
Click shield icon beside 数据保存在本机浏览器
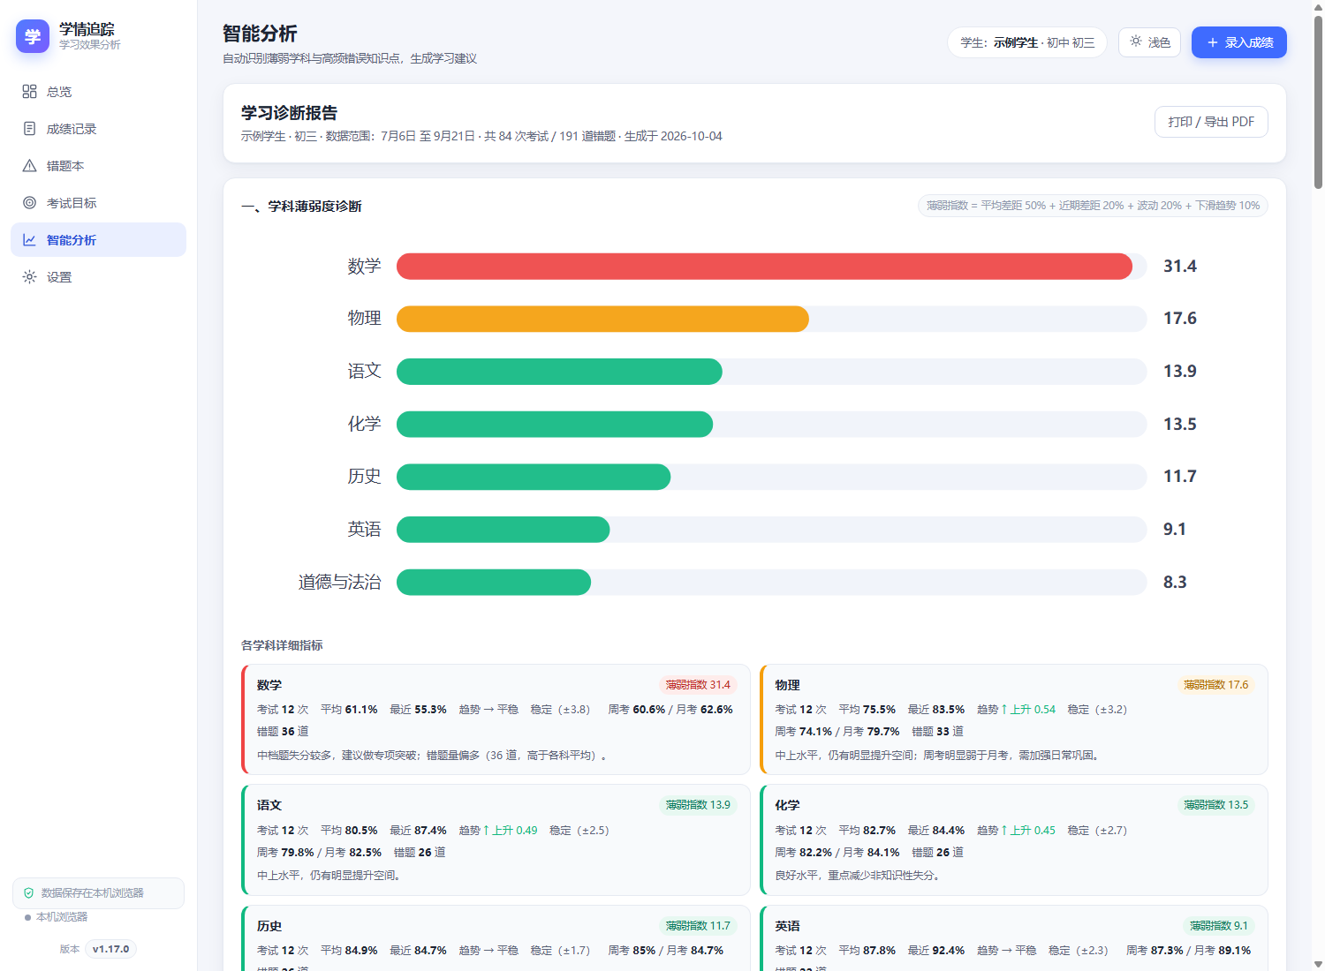[28, 893]
